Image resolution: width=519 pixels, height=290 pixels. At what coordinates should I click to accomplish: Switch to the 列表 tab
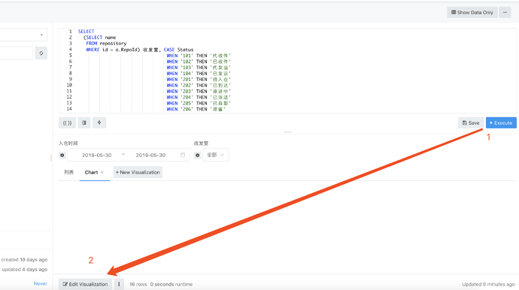click(x=69, y=172)
